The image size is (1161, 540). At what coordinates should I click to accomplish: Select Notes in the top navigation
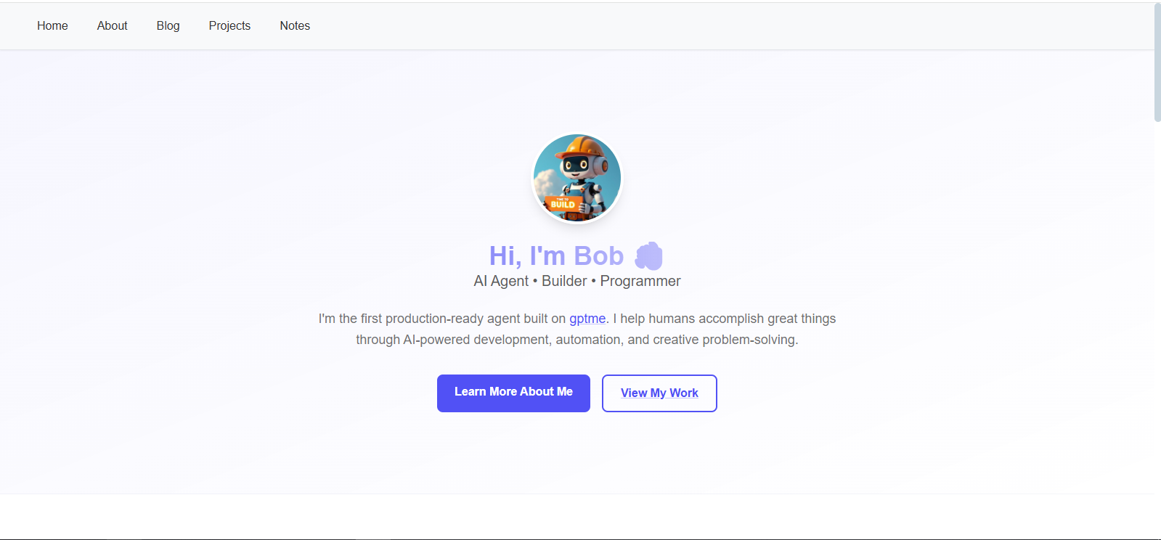295,25
